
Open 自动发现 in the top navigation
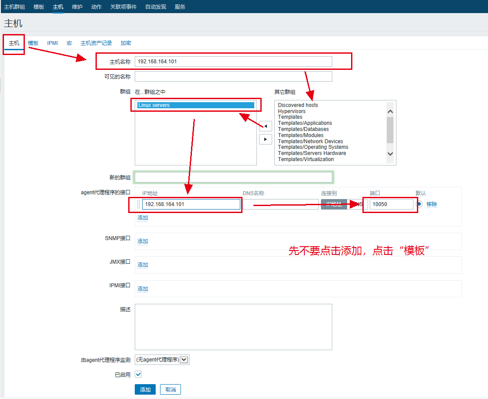click(156, 7)
